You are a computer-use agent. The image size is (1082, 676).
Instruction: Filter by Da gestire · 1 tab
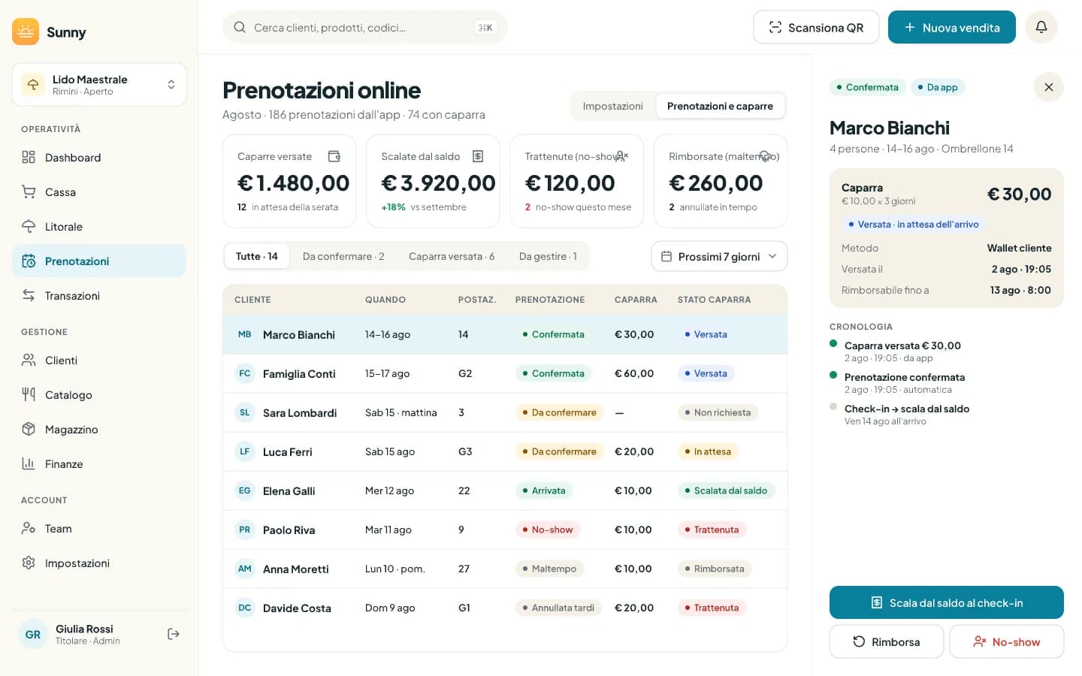point(548,256)
